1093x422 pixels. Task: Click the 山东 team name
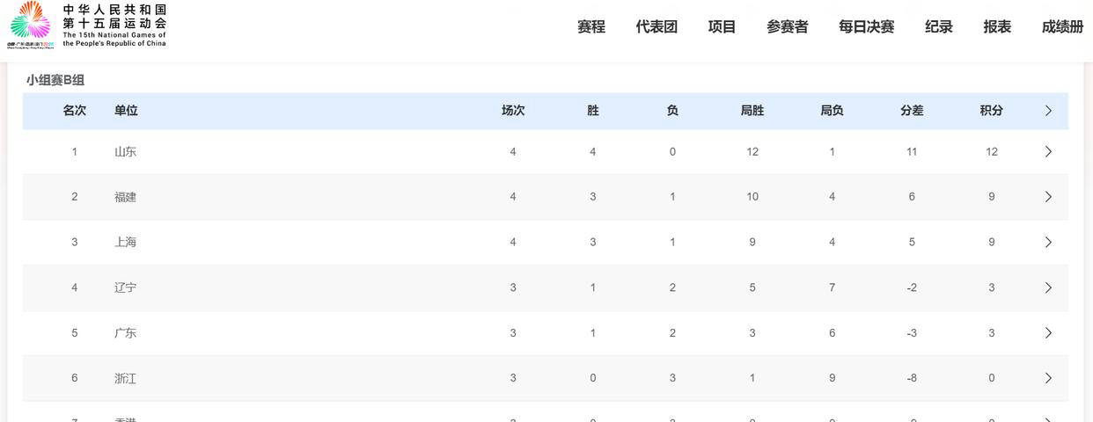tap(125, 152)
